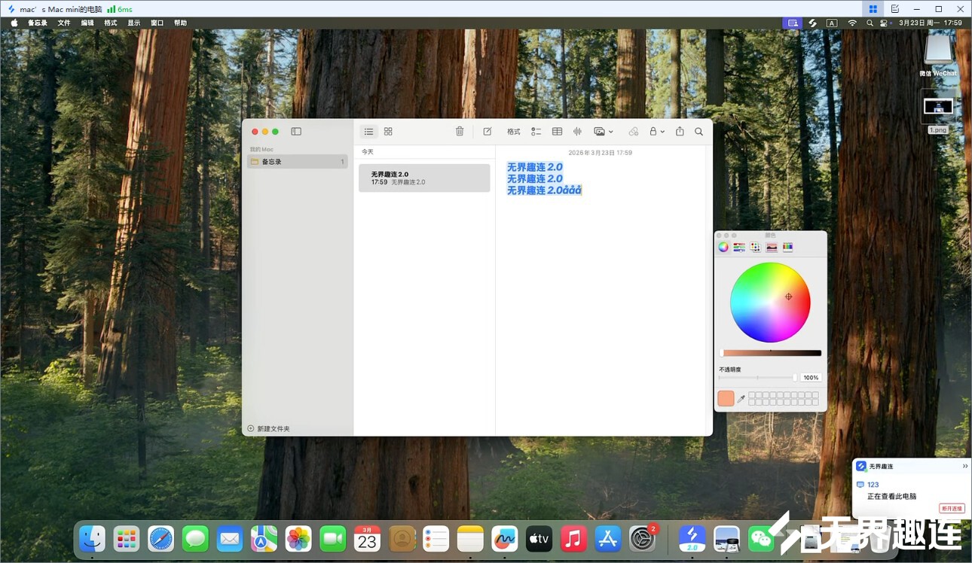Delete the note with the trash icon
The image size is (972, 563).
tap(460, 132)
